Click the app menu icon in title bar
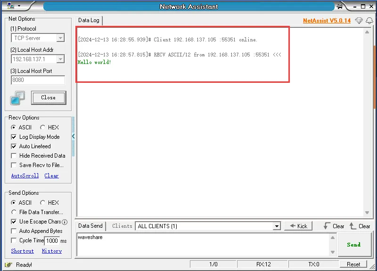The width and height of the screenshot is (377, 271). tap(10, 7)
